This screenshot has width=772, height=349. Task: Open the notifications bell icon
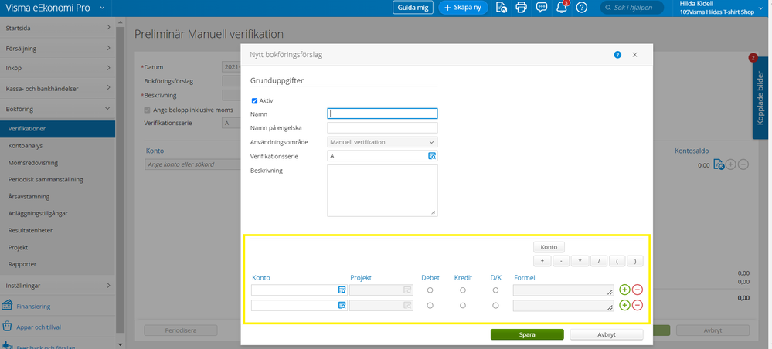click(562, 8)
